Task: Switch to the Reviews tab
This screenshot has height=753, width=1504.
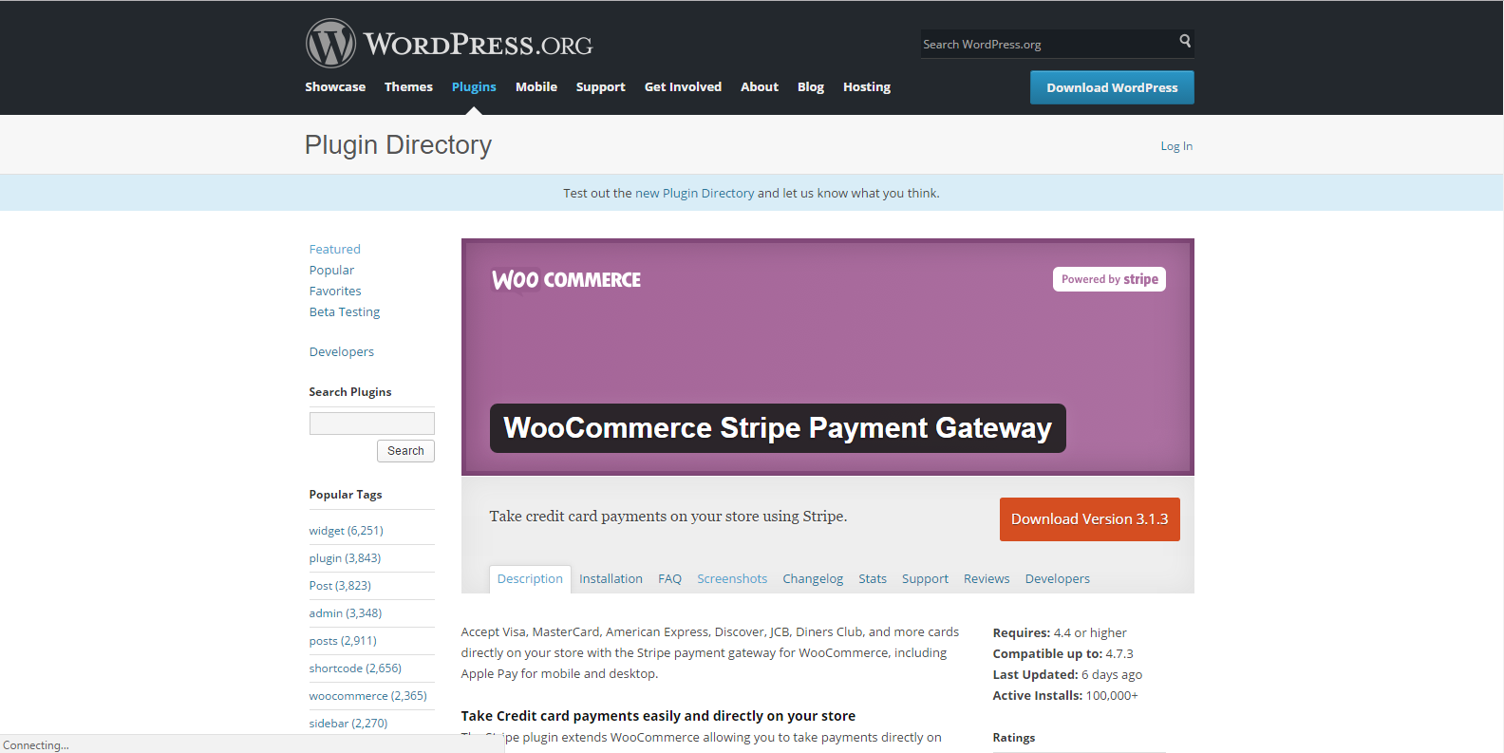Action: click(987, 579)
